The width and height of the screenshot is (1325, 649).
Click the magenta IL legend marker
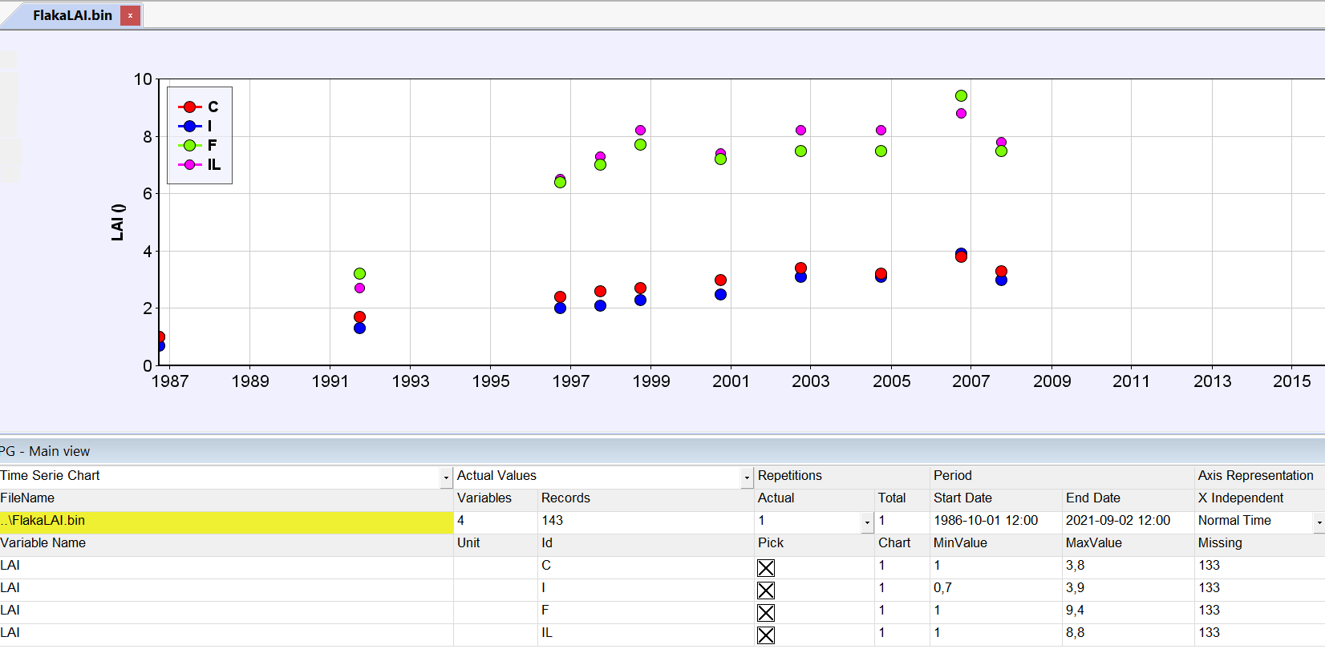pos(190,165)
